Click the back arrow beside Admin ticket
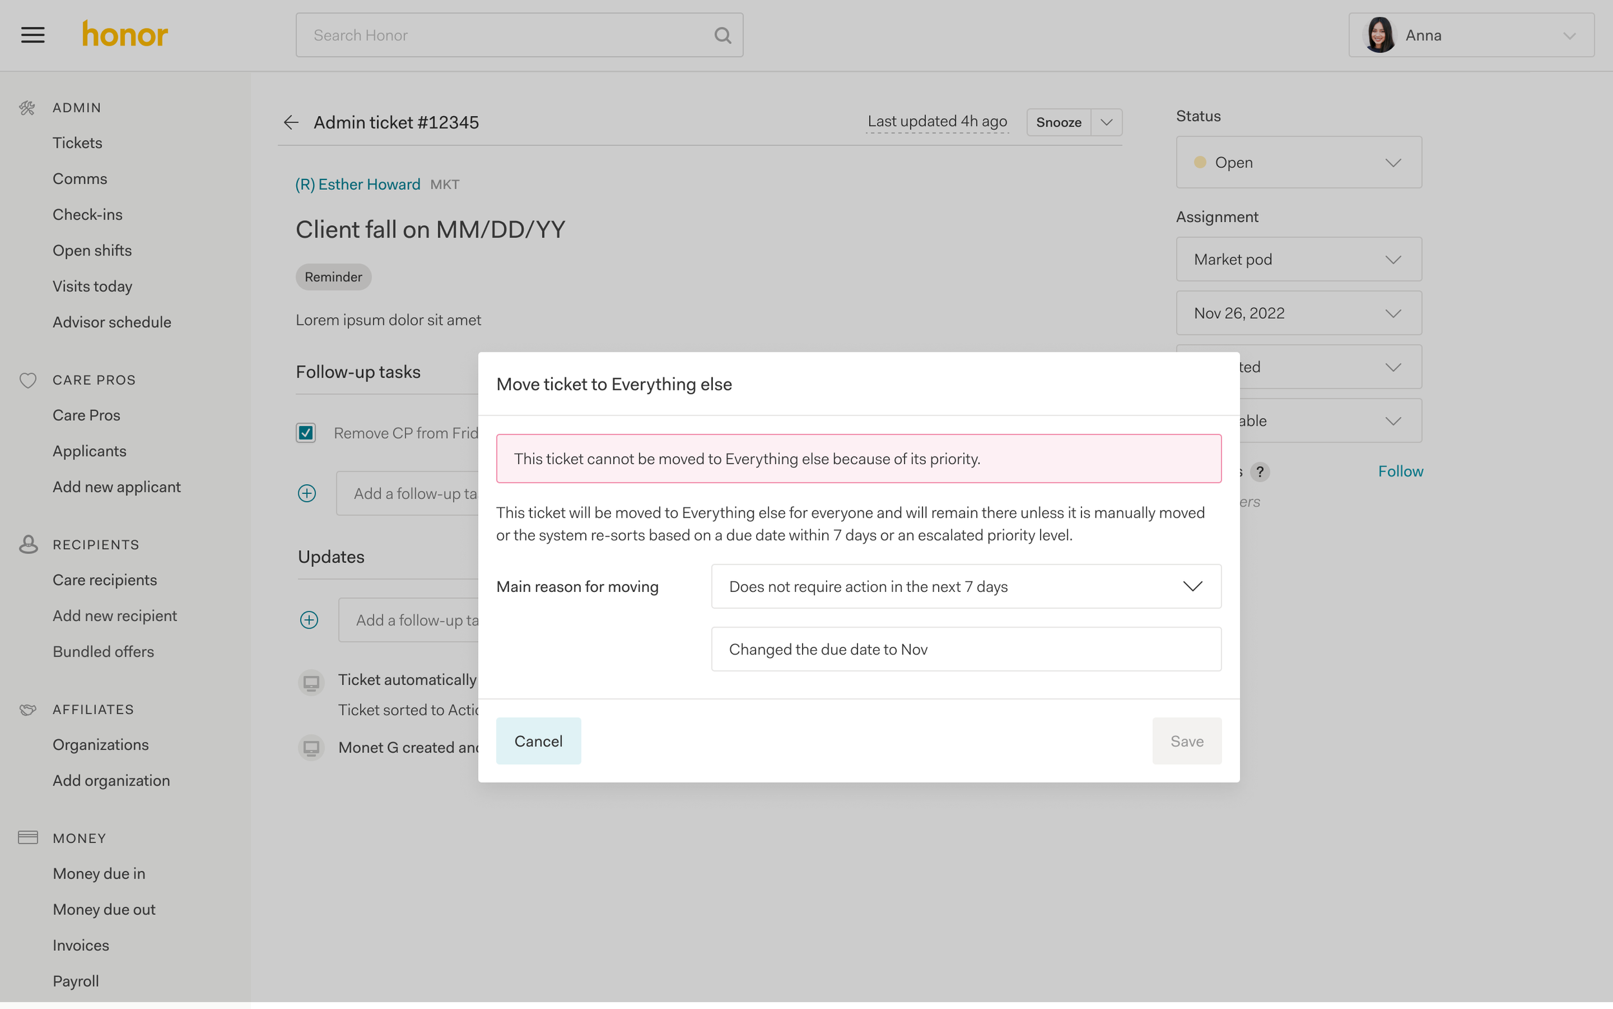 pyautogui.click(x=291, y=122)
